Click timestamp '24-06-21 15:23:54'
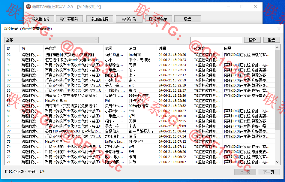This screenshot has width=285, height=182. (172, 70)
